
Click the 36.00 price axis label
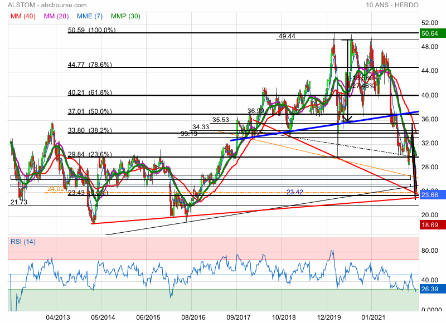coord(429,119)
